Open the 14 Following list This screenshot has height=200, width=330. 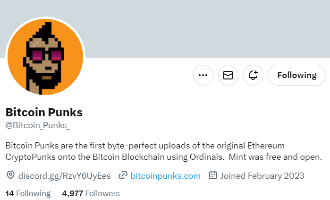tap(28, 193)
